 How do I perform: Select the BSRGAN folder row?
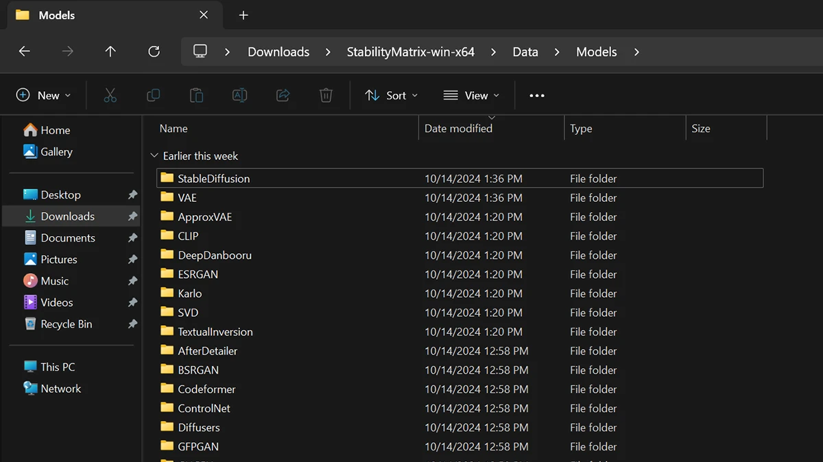(x=460, y=370)
